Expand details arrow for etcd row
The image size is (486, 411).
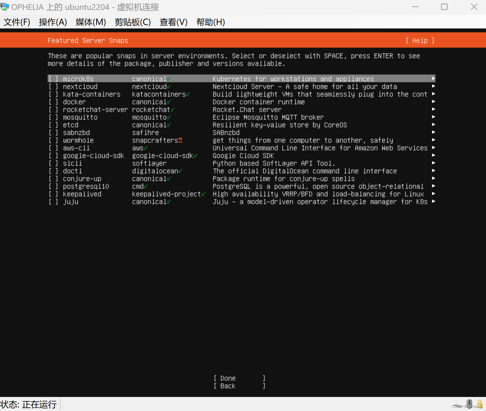(x=434, y=124)
